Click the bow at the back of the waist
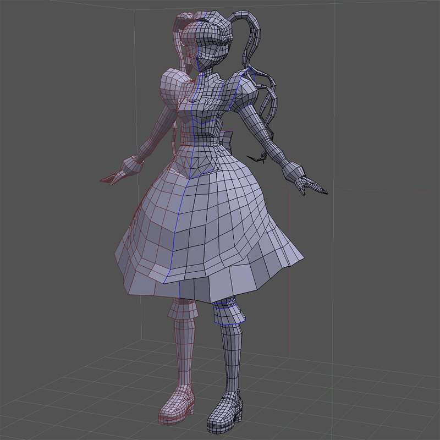Image resolution: width=440 pixels, height=440 pixels. [x=226, y=141]
